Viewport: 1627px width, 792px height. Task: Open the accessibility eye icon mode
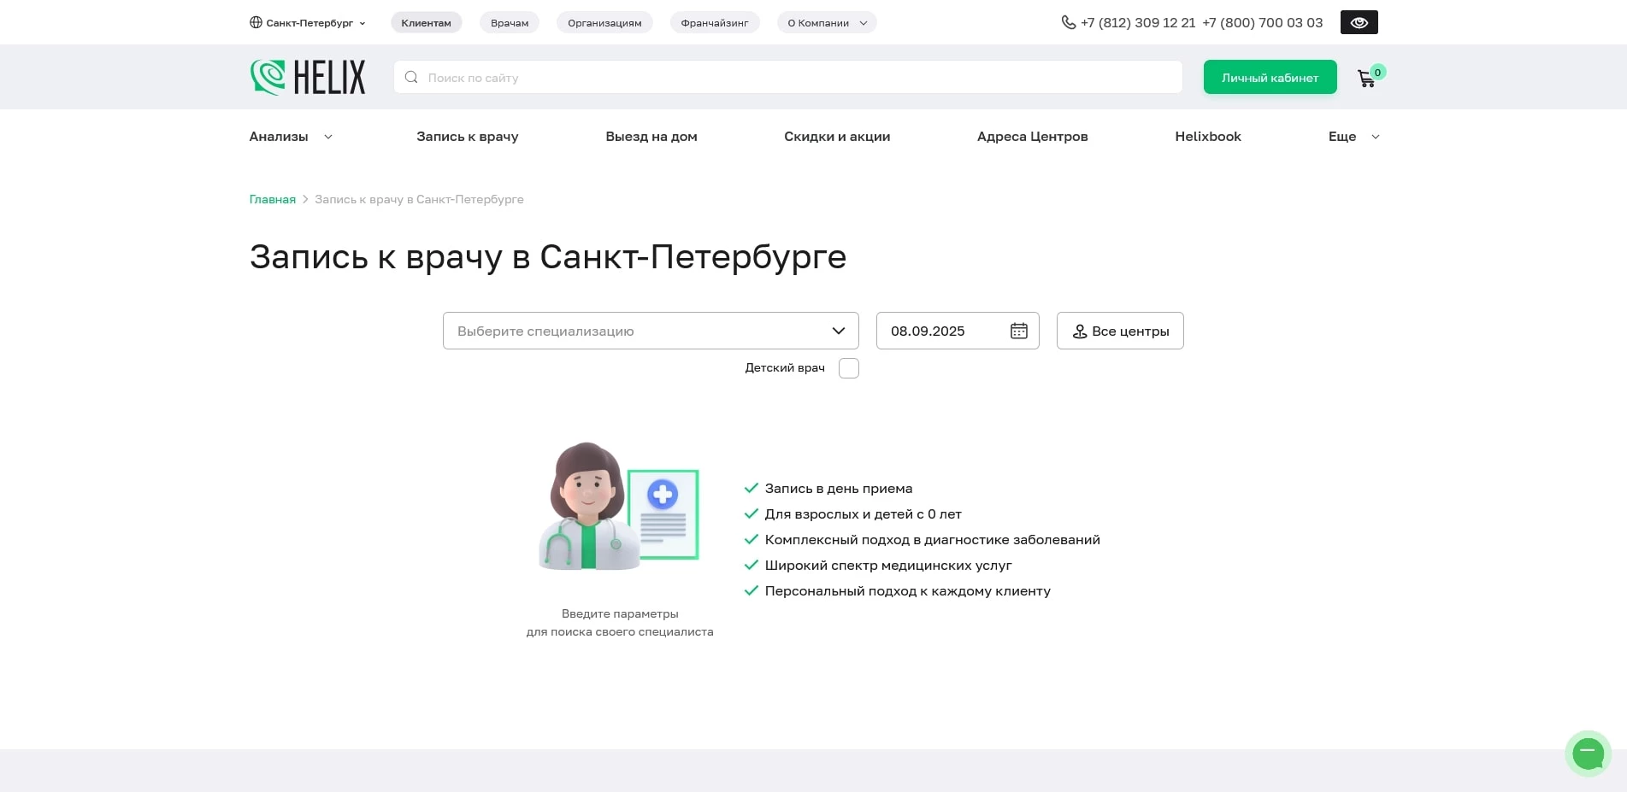click(x=1358, y=22)
